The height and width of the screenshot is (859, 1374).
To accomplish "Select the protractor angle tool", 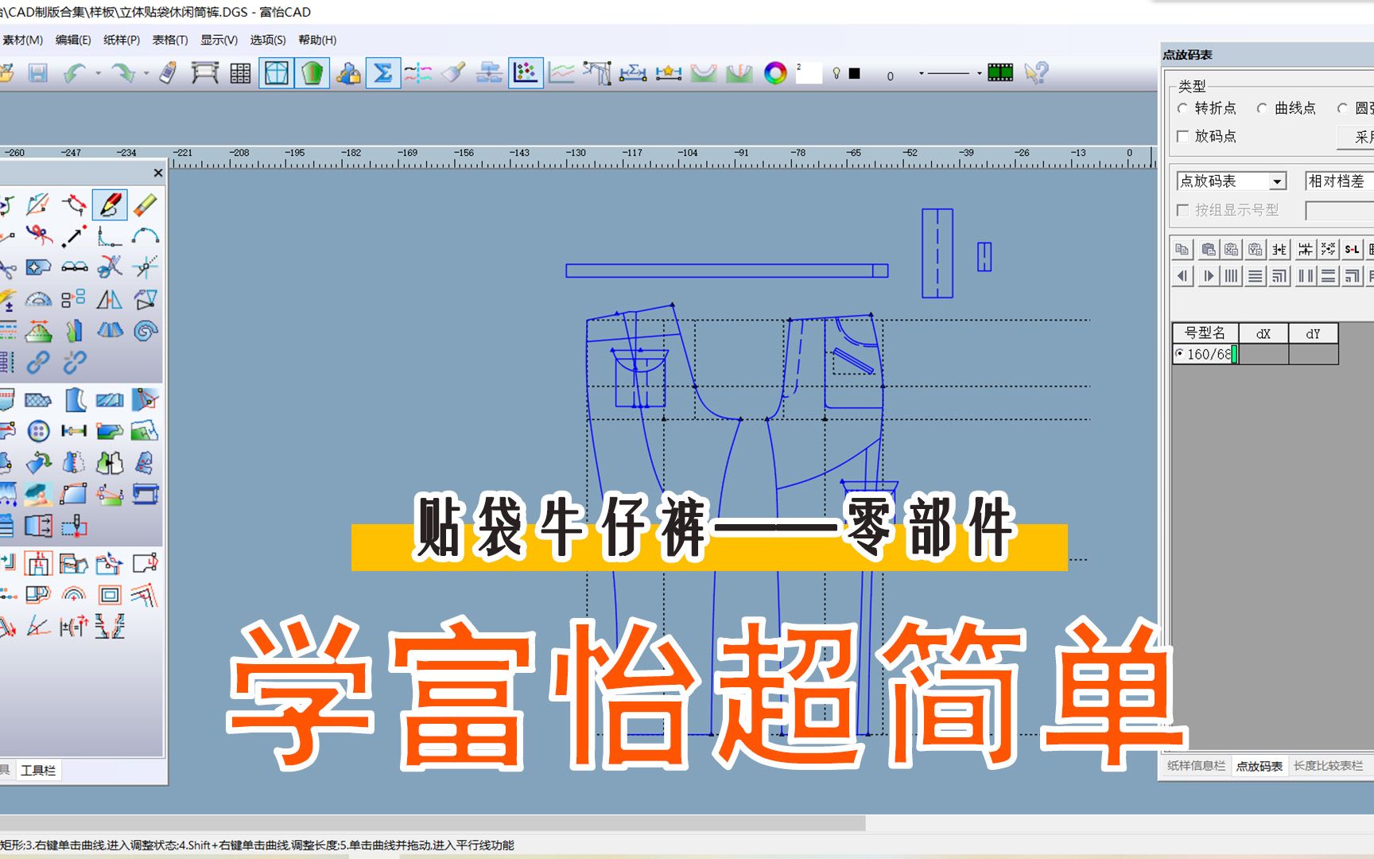I will pos(38,299).
